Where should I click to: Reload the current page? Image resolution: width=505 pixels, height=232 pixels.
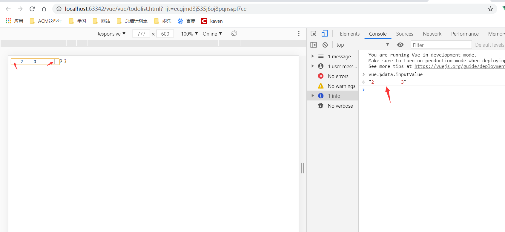pos(32,9)
